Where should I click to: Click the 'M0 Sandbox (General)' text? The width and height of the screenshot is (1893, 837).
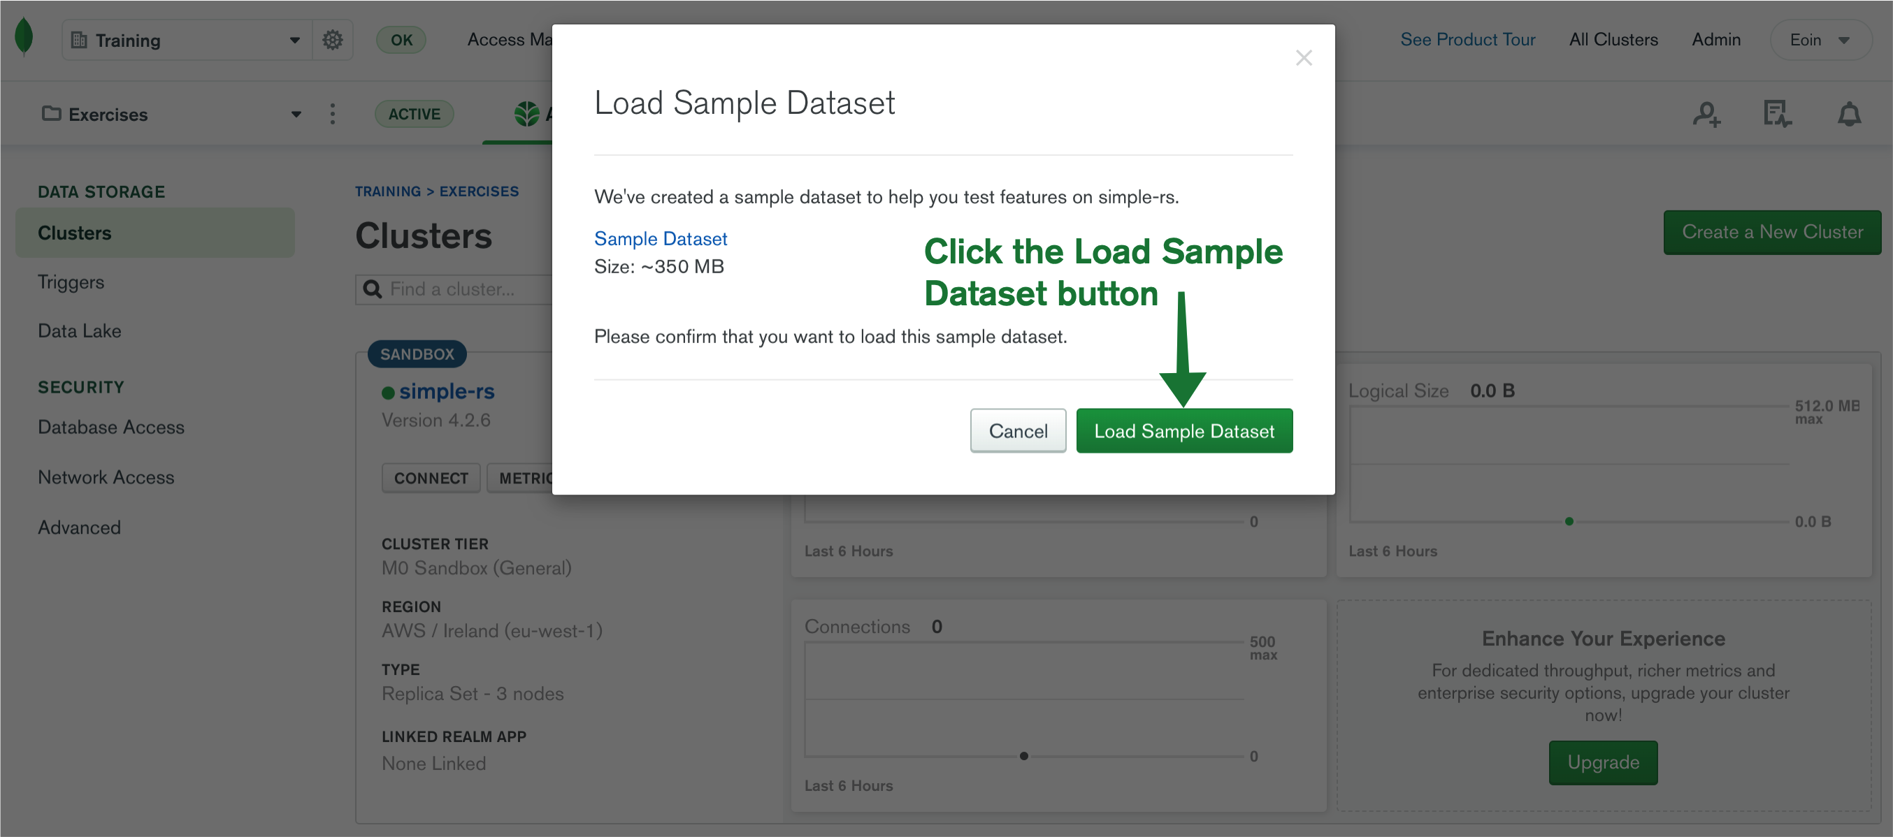click(476, 568)
